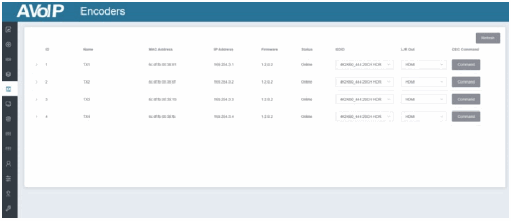Click the Firmware column header
Viewport: 511px width, 221px height.
pos(270,49)
